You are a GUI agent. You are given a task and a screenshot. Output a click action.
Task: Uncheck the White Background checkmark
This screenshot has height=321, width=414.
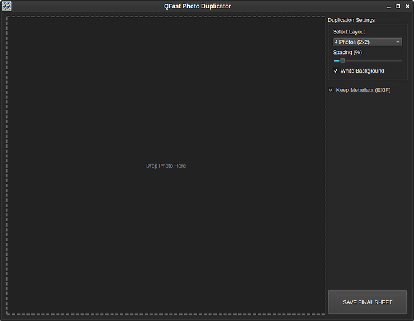click(x=336, y=71)
